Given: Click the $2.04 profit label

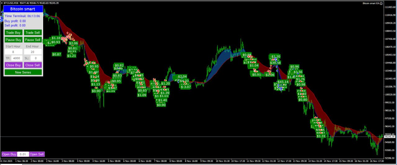Looking at the screenshot, I should pyautogui.click(x=182, y=77).
